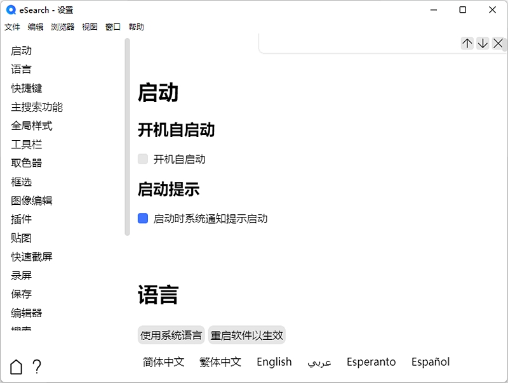Minimize the eSearch settings window

pyautogui.click(x=434, y=10)
